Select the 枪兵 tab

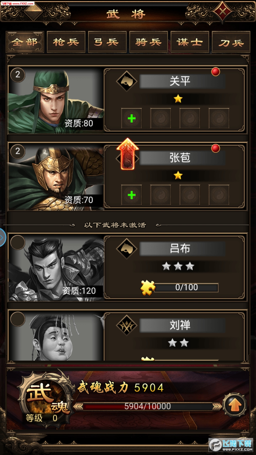[66, 42]
